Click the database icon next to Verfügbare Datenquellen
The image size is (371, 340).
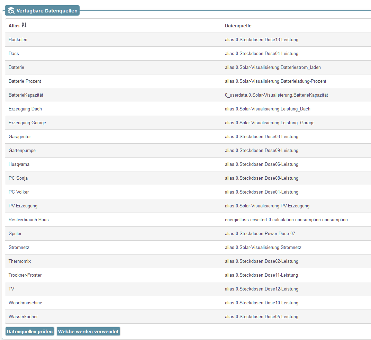click(x=11, y=11)
